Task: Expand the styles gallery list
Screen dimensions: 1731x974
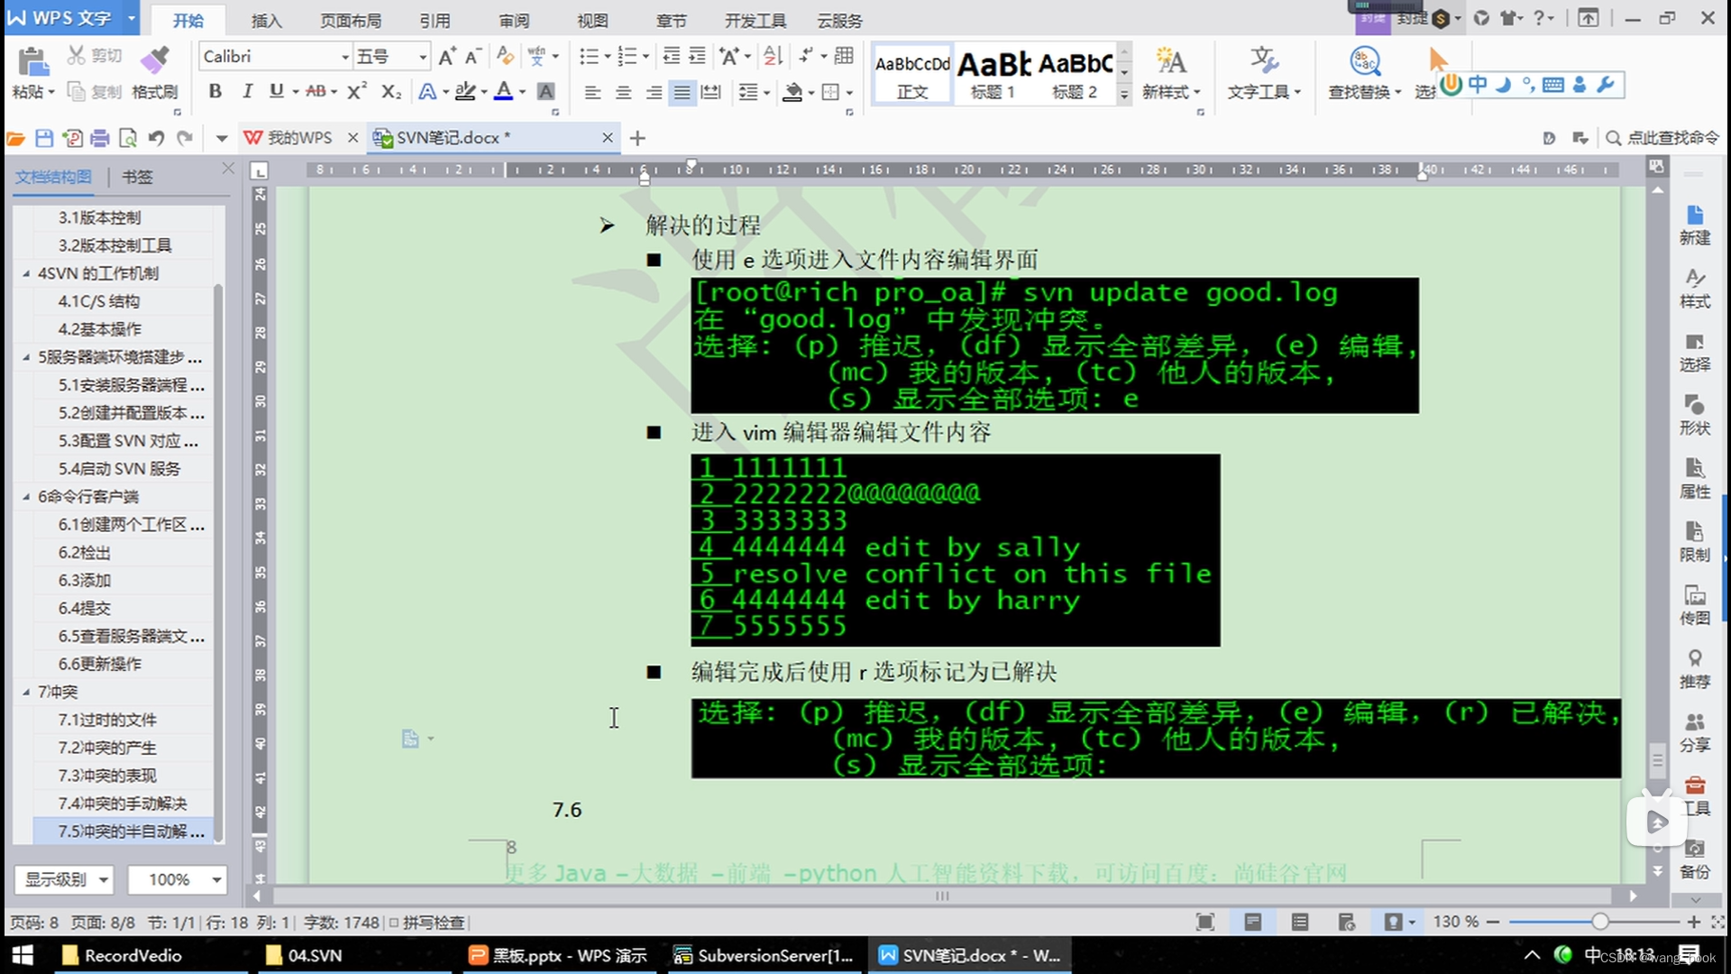Action: 1124,94
